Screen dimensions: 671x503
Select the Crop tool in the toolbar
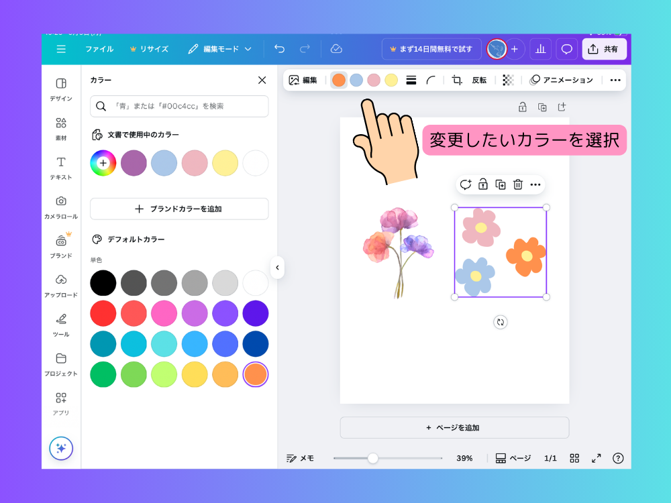point(456,80)
